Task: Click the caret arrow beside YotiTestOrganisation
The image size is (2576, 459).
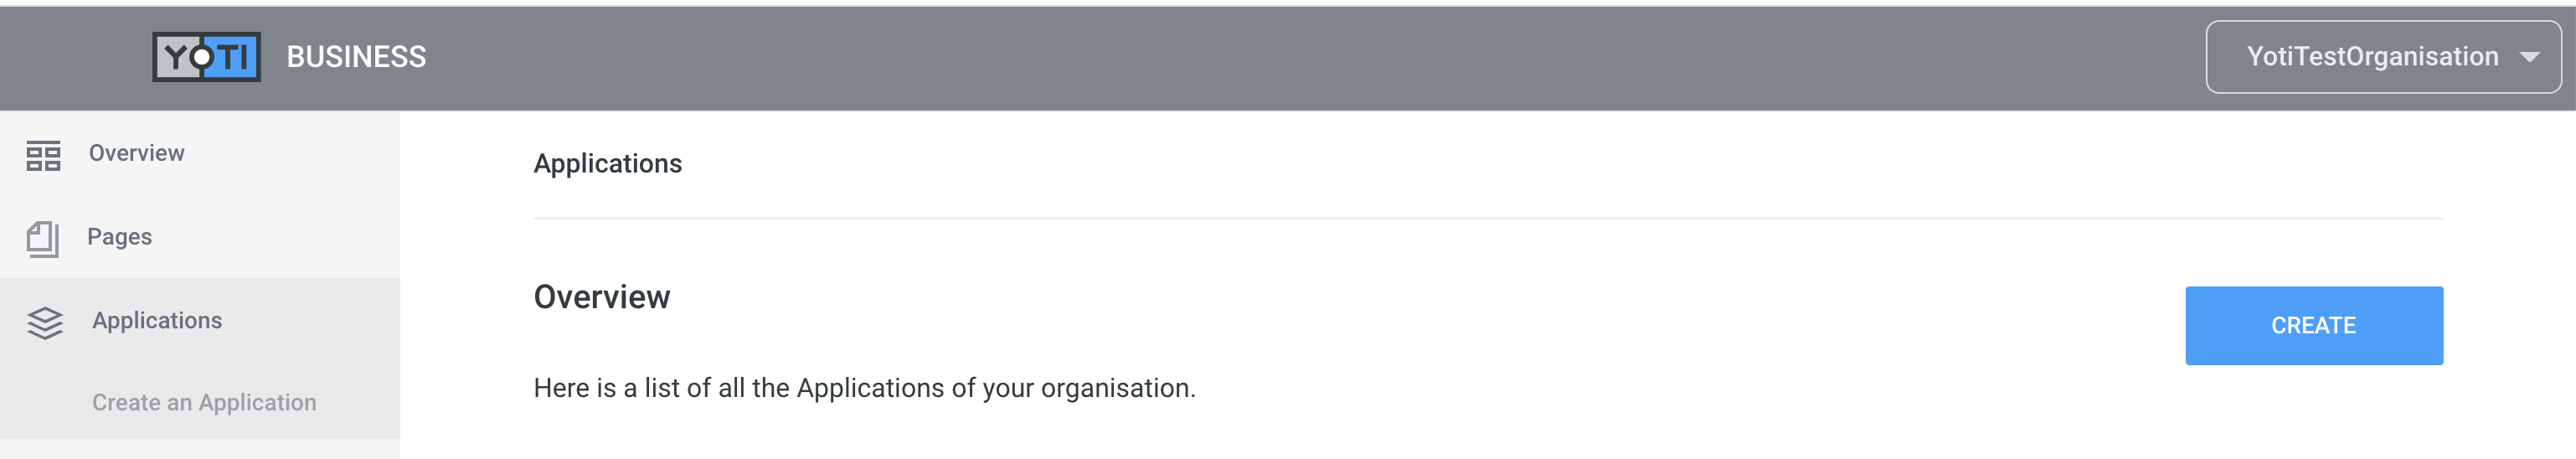Action: 2529,57
